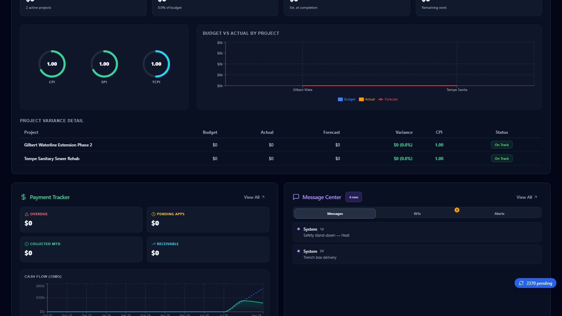The width and height of the screenshot is (562, 316).
Task: Click the orange RFIs notification badge
Action: click(457, 210)
